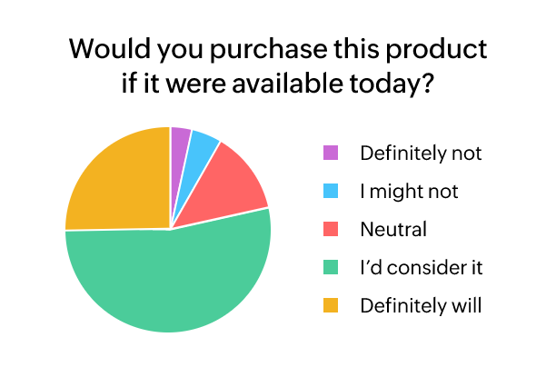Select the small purple pie slice
556x367 pixels.
pos(180,139)
